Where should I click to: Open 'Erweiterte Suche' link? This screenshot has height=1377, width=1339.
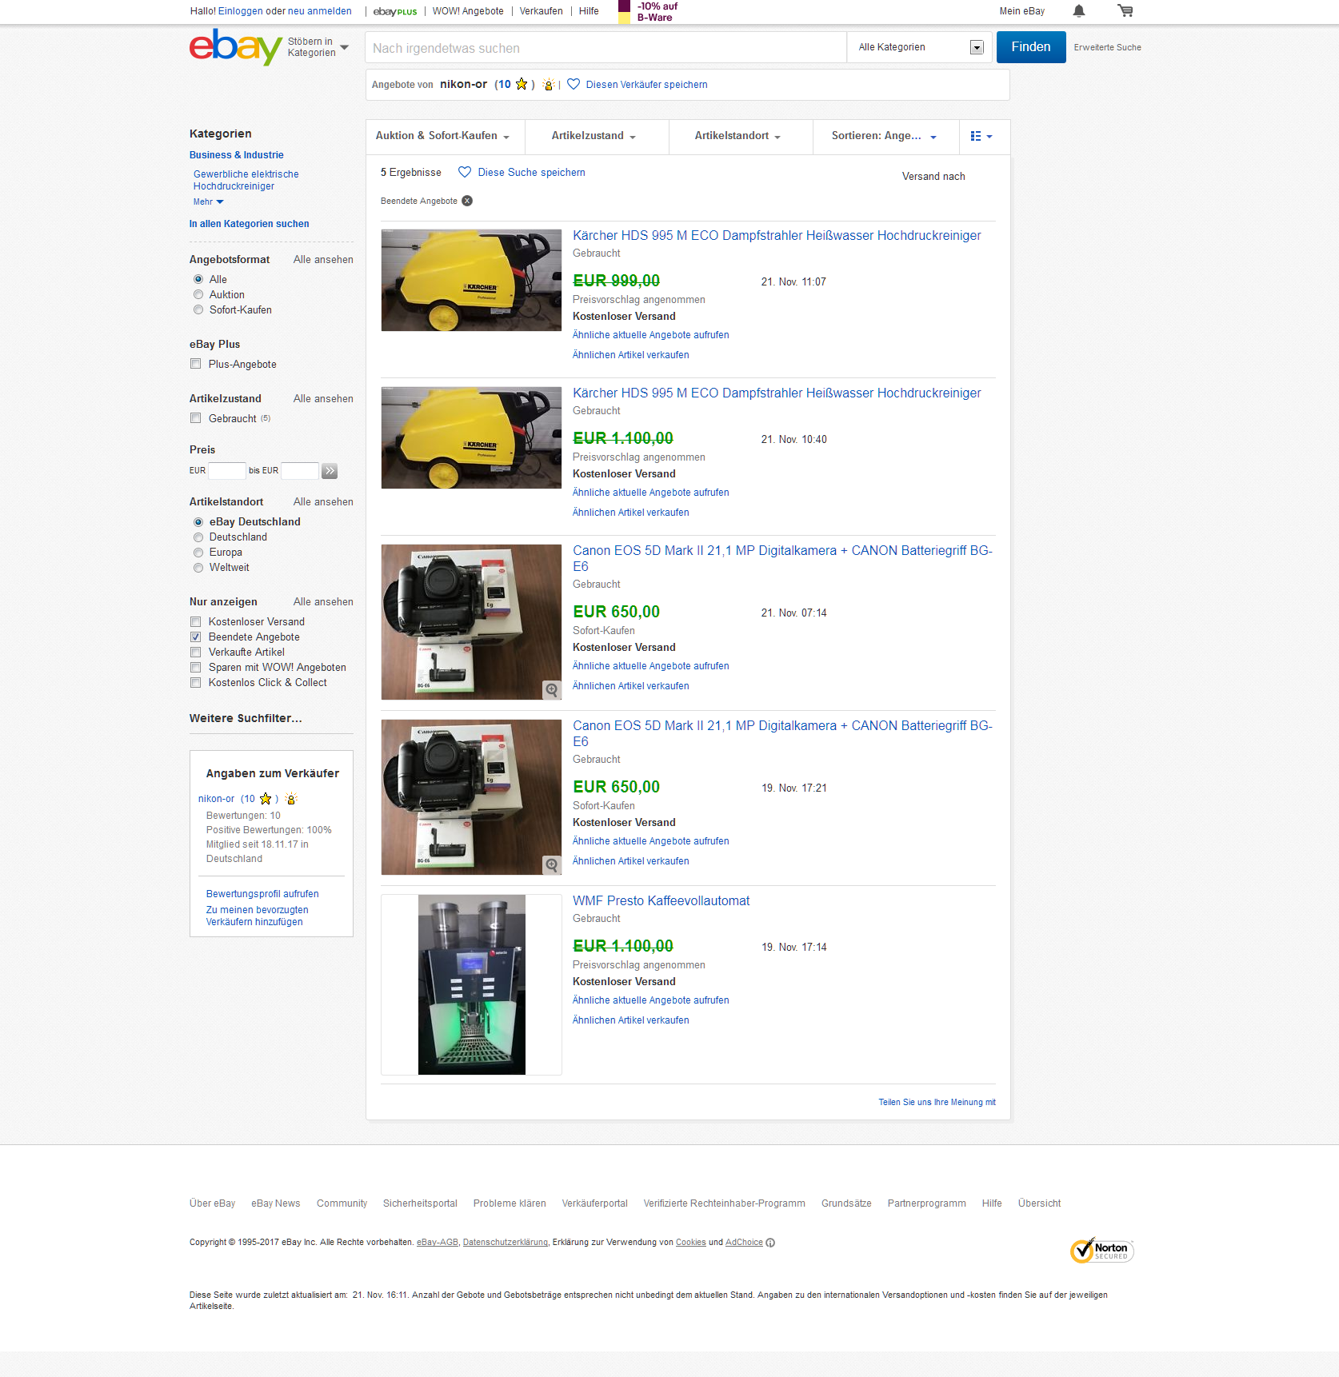tap(1107, 47)
